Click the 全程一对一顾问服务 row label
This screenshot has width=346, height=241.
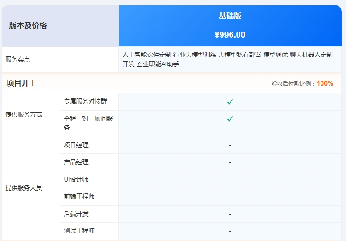(x=89, y=123)
